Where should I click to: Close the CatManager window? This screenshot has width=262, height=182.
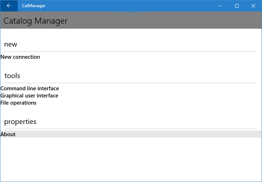(x=253, y=6)
